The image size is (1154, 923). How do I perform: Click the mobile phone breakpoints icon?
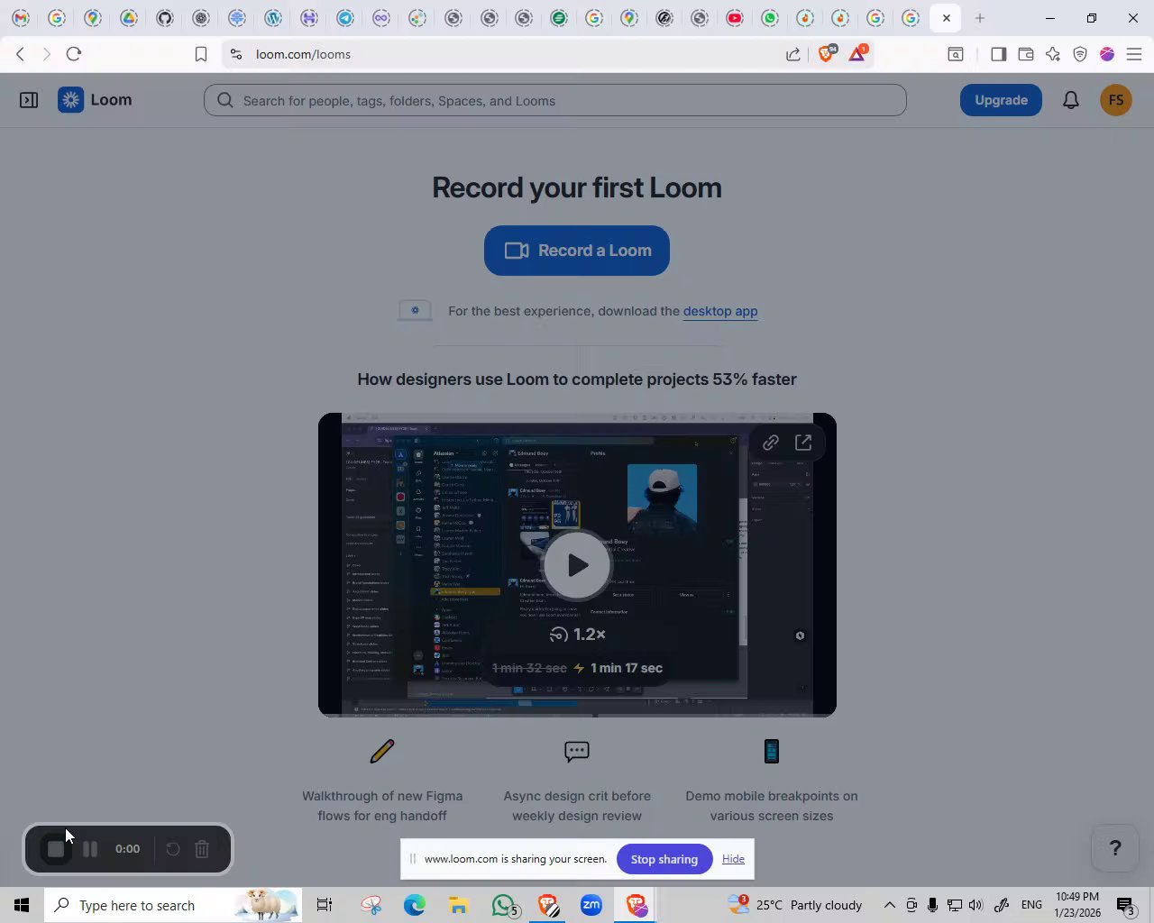772,751
